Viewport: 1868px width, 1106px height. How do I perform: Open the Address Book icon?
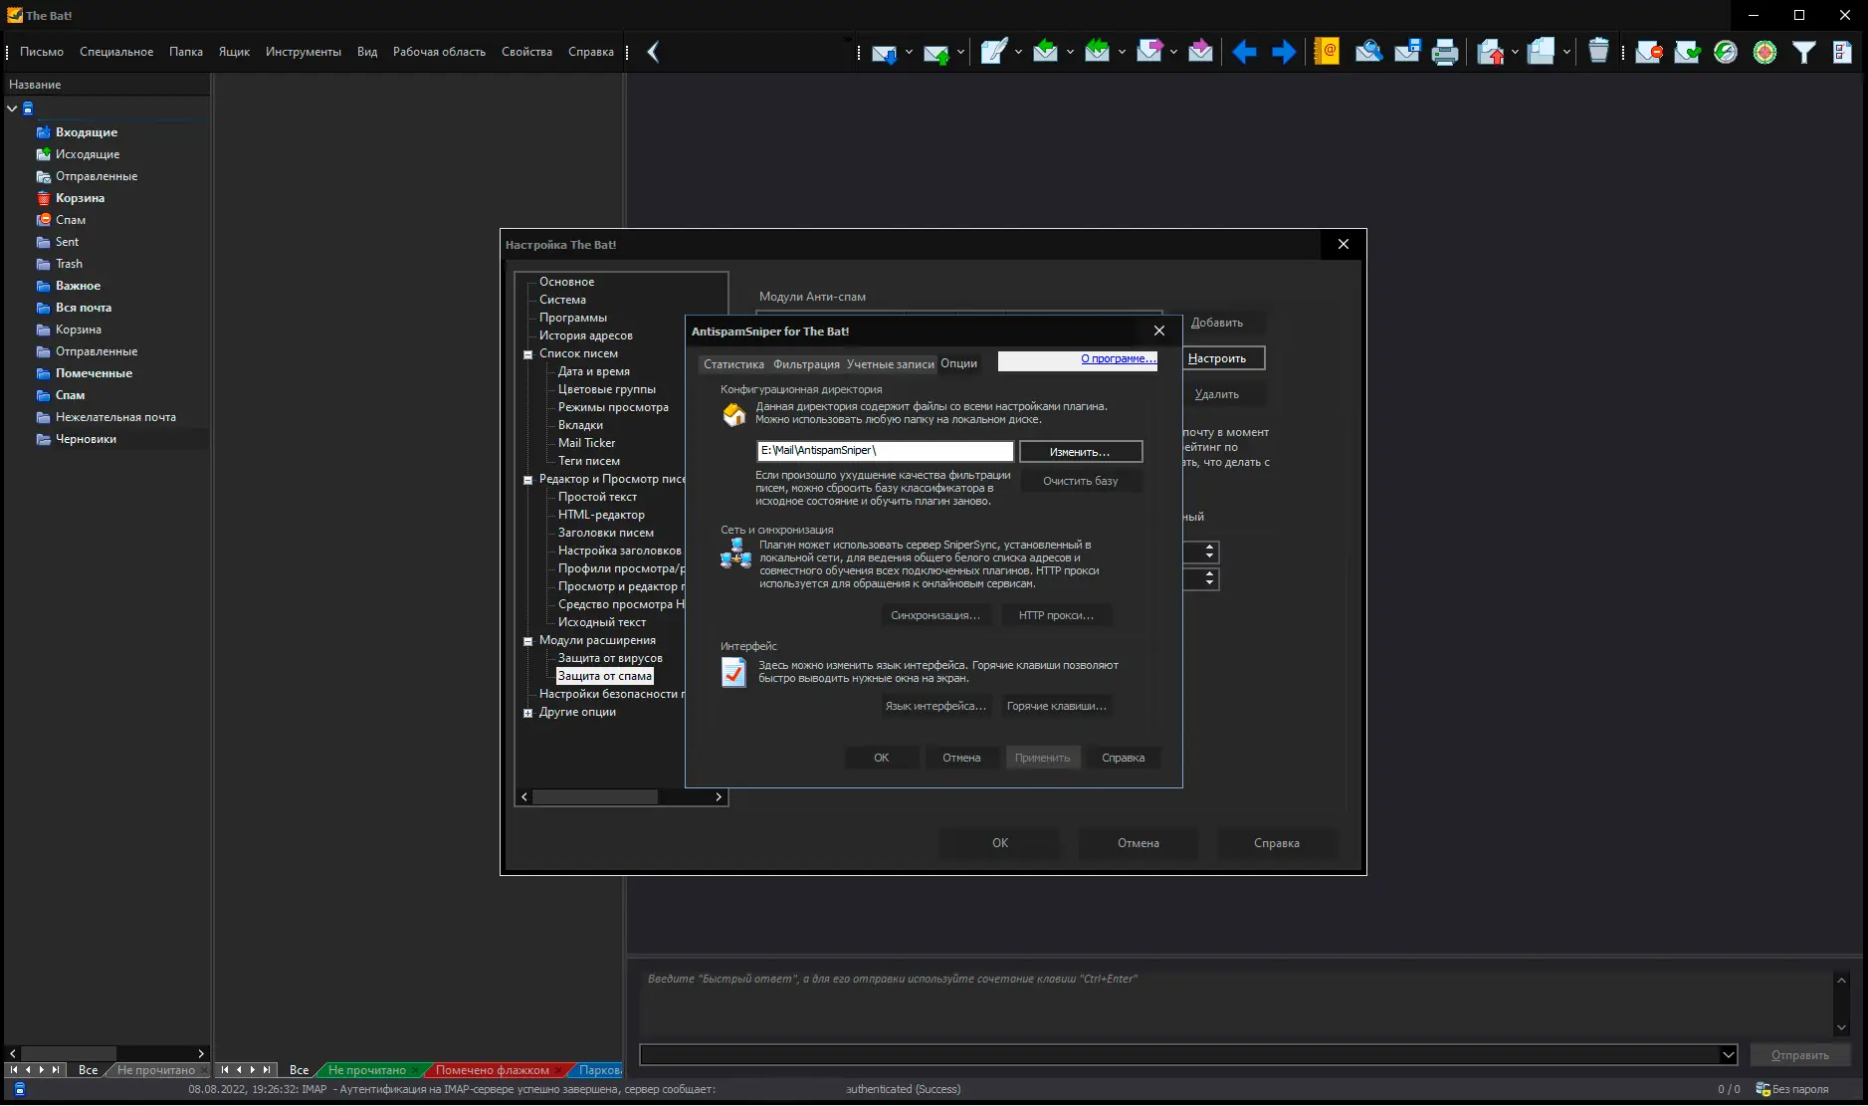click(x=1327, y=52)
